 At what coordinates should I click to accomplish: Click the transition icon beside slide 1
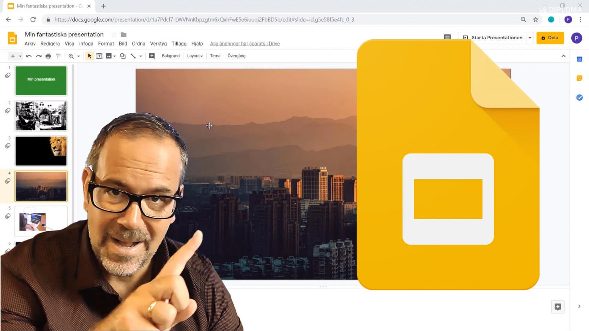point(7,75)
